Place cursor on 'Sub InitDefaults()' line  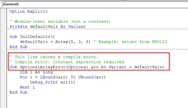(32, 37)
